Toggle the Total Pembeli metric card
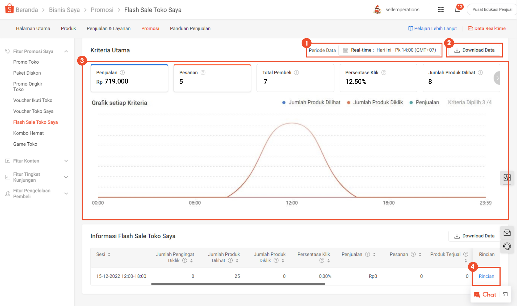Viewport: 517px width, 306px height. click(295, 78)
